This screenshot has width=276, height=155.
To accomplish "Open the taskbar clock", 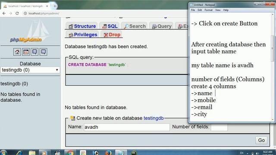I will (267, 152).
